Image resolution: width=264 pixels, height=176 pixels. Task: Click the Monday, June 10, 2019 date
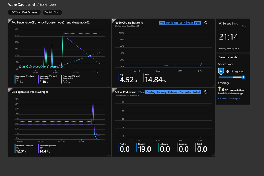(x=229, y=49)
